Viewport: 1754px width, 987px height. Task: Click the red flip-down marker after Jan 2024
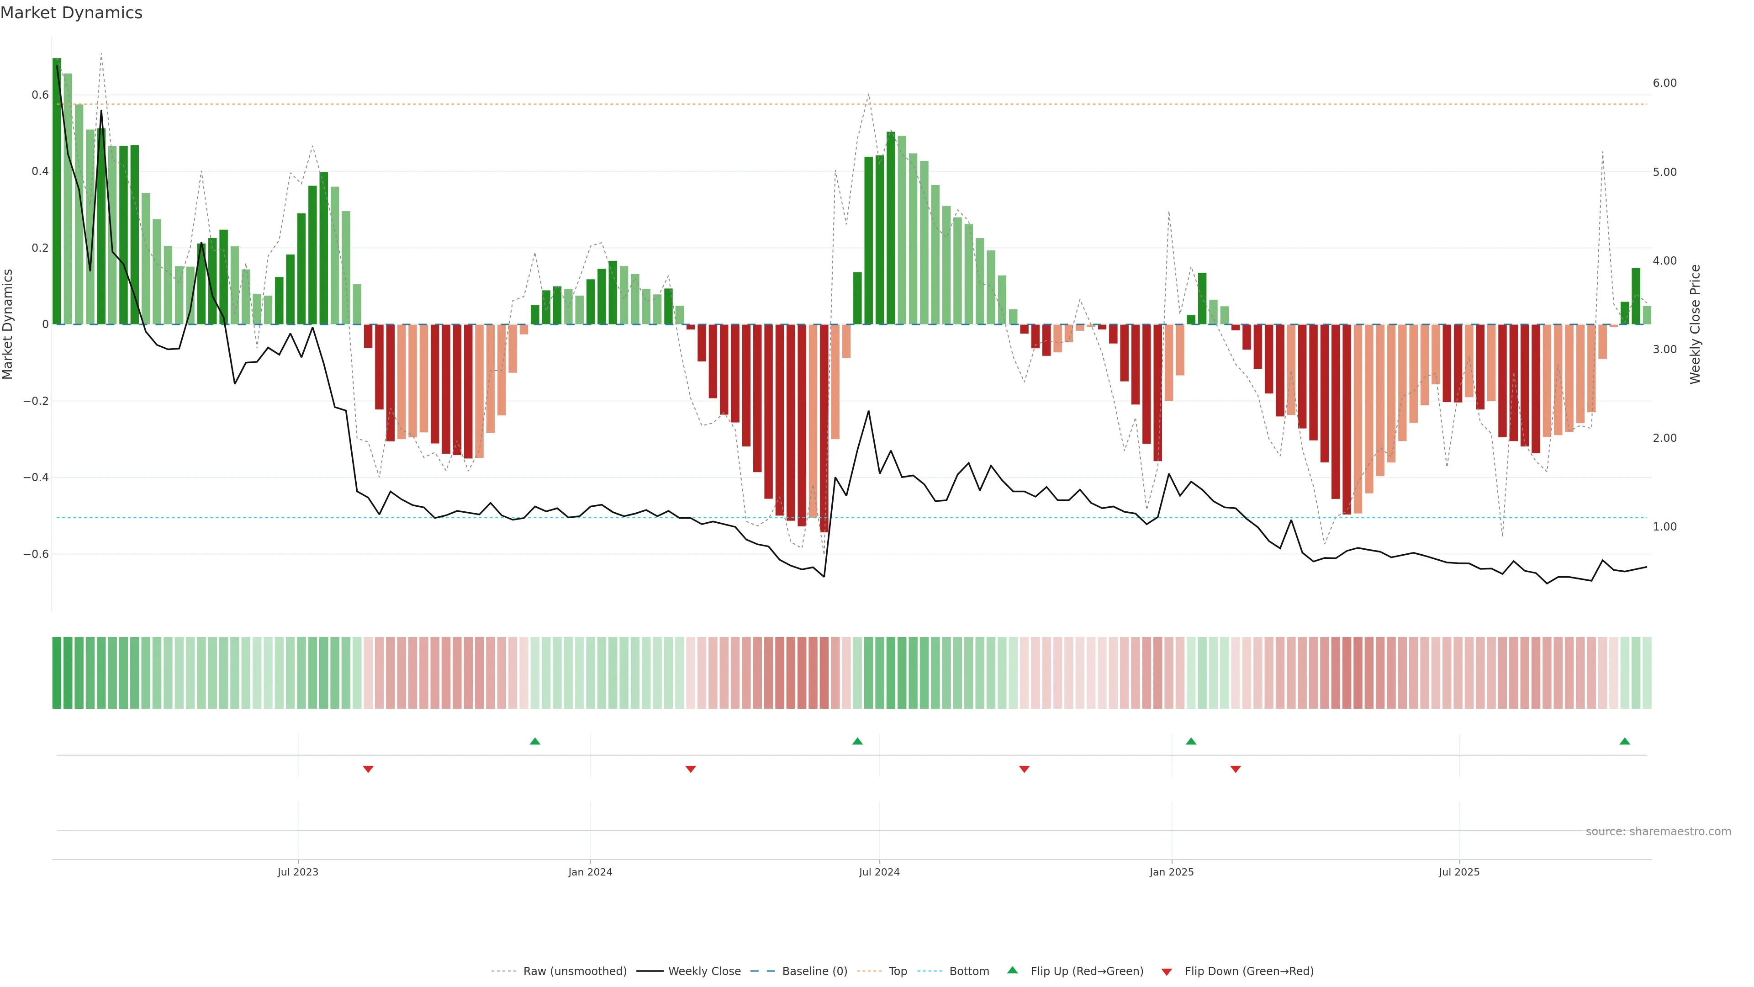pyautogui.click(x=691, y=769)
